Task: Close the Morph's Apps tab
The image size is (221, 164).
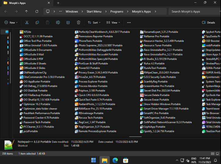Action: pos(49,3)
